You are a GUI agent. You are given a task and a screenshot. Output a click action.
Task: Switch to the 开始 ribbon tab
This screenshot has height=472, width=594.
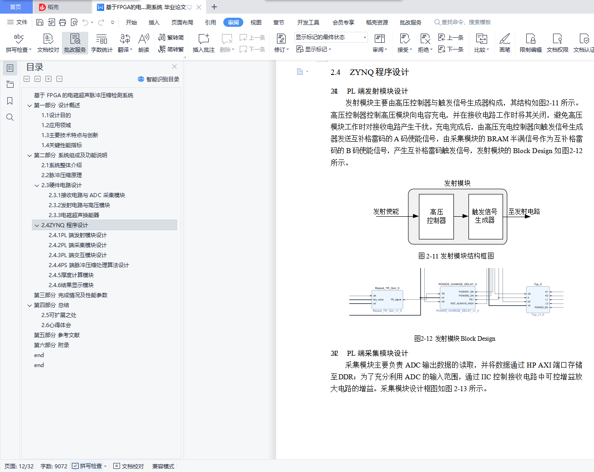click(131, 22)
